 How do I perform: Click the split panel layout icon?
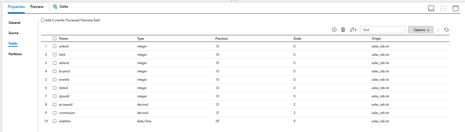tap(443, 8)
